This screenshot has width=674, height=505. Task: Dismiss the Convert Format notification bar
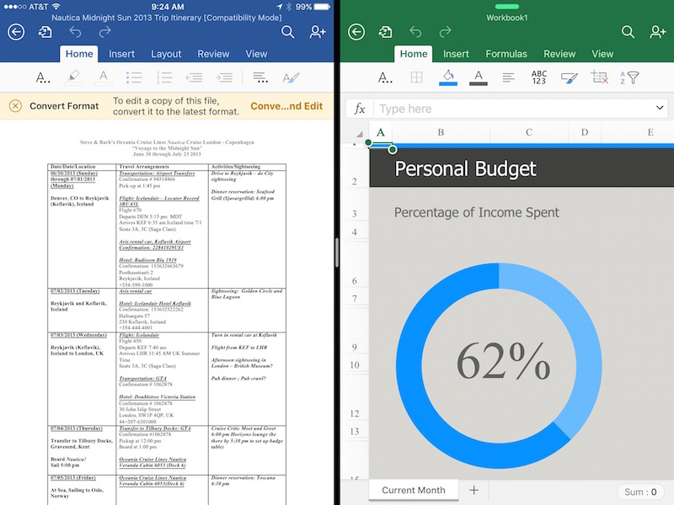pyautogui.click(x=15, y=106)
